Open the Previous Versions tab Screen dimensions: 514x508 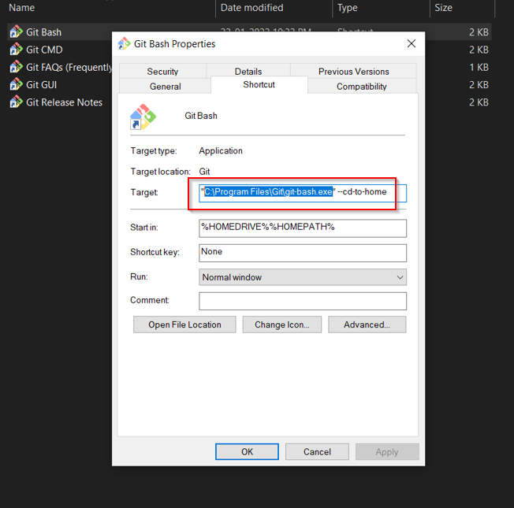353,71
